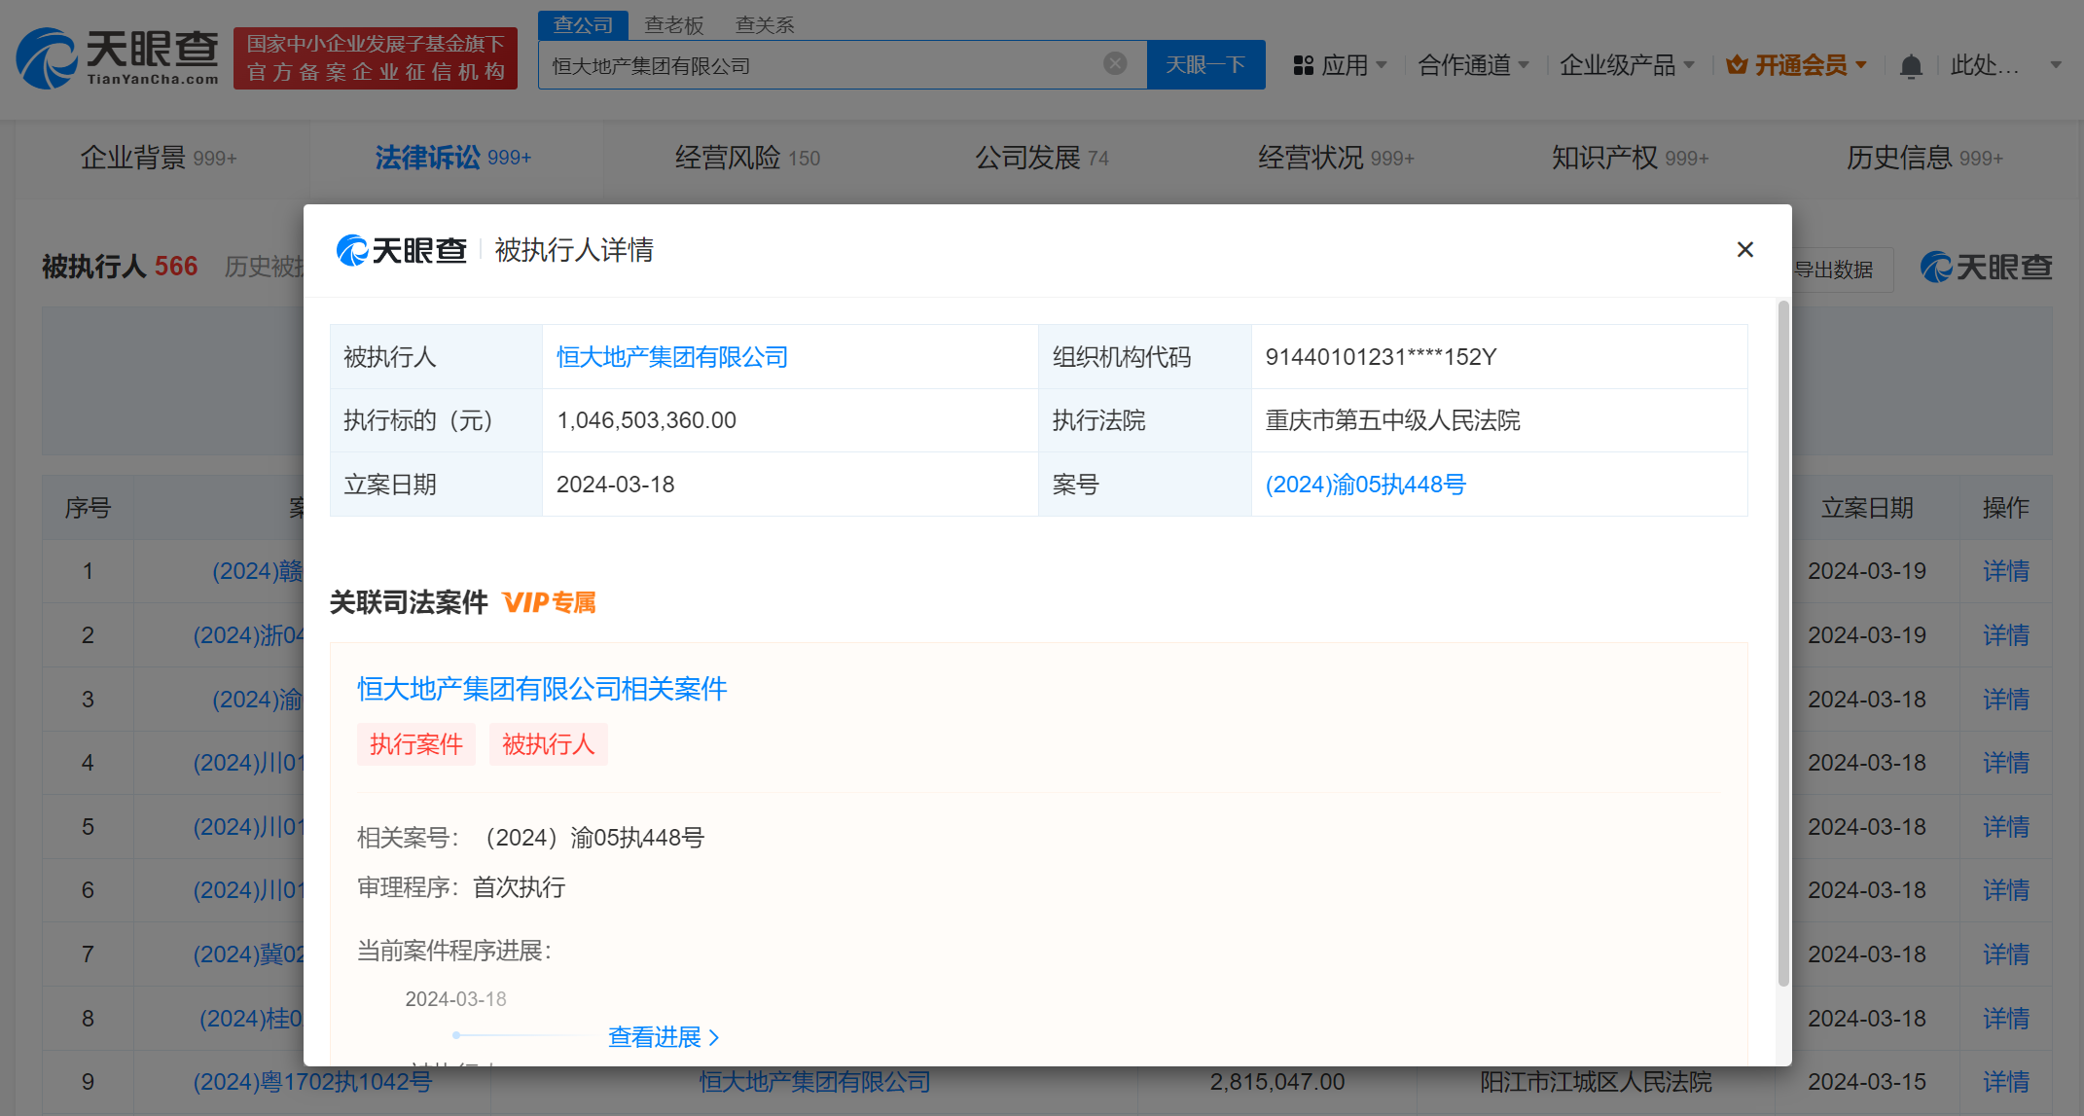Screen dimensions: 2084x1116
Task: Open case number (2024)渝05执448号 link
Action: tap(1365, 485)
